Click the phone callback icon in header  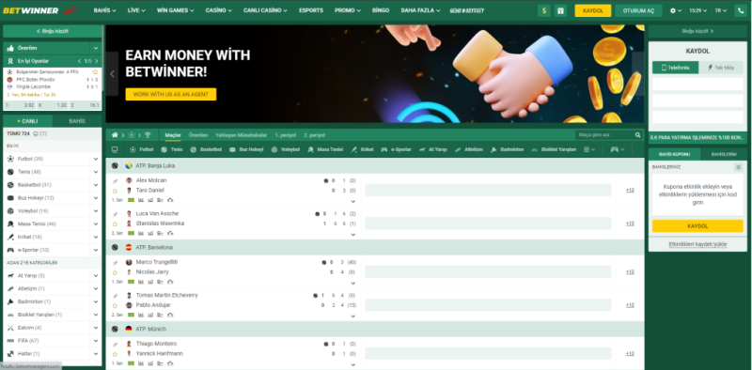point(741,10)
